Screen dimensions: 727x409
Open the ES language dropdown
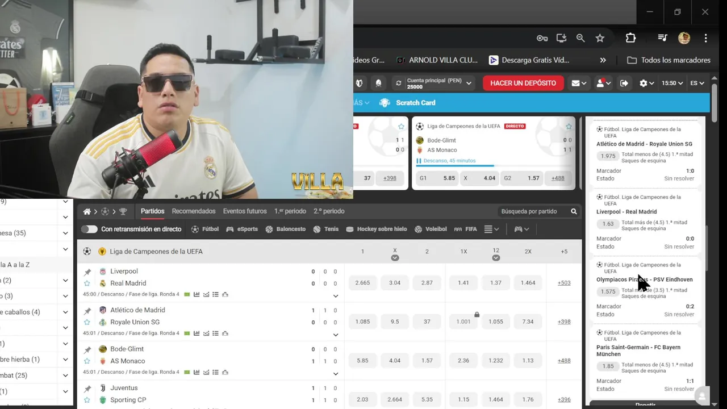[x=697, y=83]
